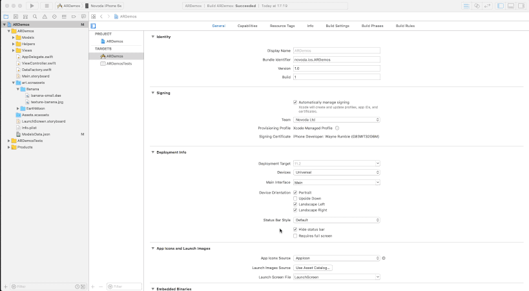Add a target with plus button

click(x=93, y=286)
